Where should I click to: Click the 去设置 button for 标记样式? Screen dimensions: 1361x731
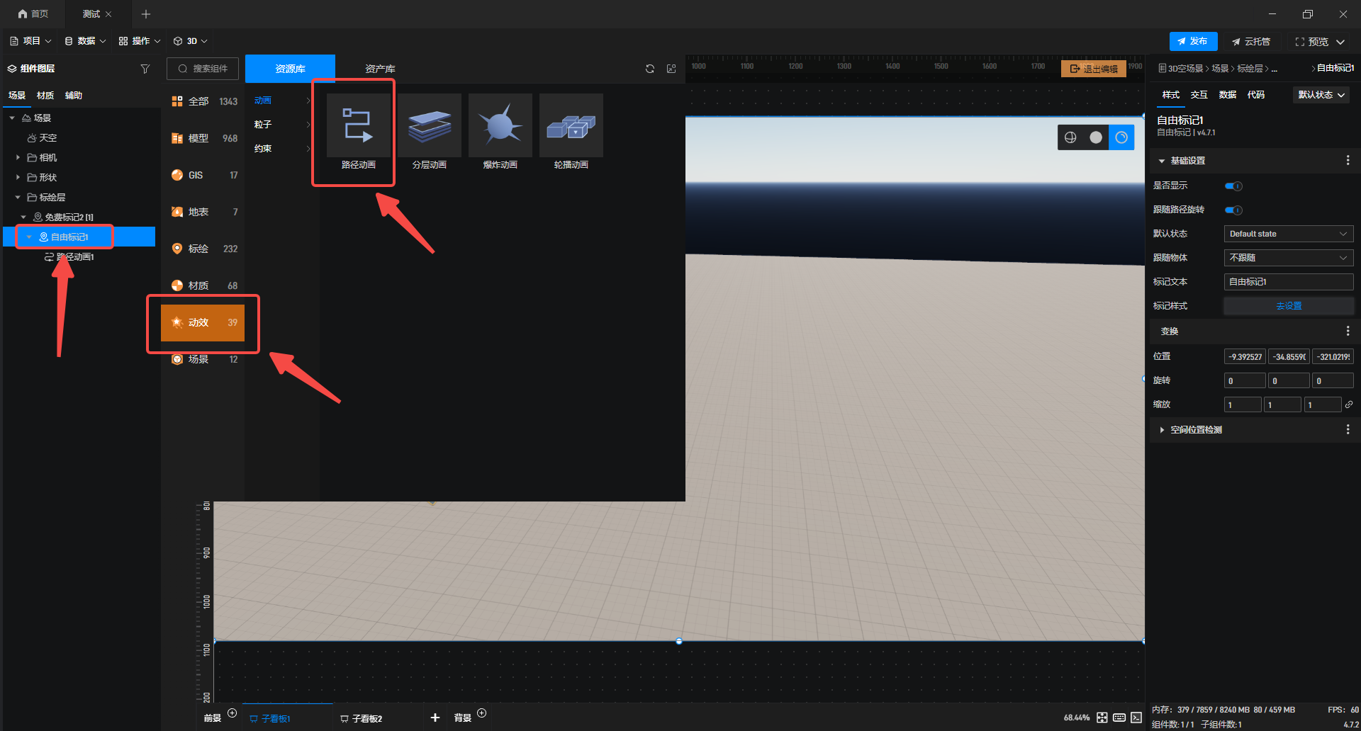coord(1288,306)
